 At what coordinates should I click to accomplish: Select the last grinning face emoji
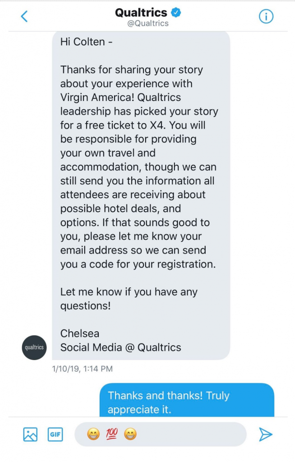(x=130, y=434)
